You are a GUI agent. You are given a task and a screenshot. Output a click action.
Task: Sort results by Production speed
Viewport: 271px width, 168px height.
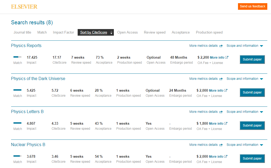(x=209, y=32)
